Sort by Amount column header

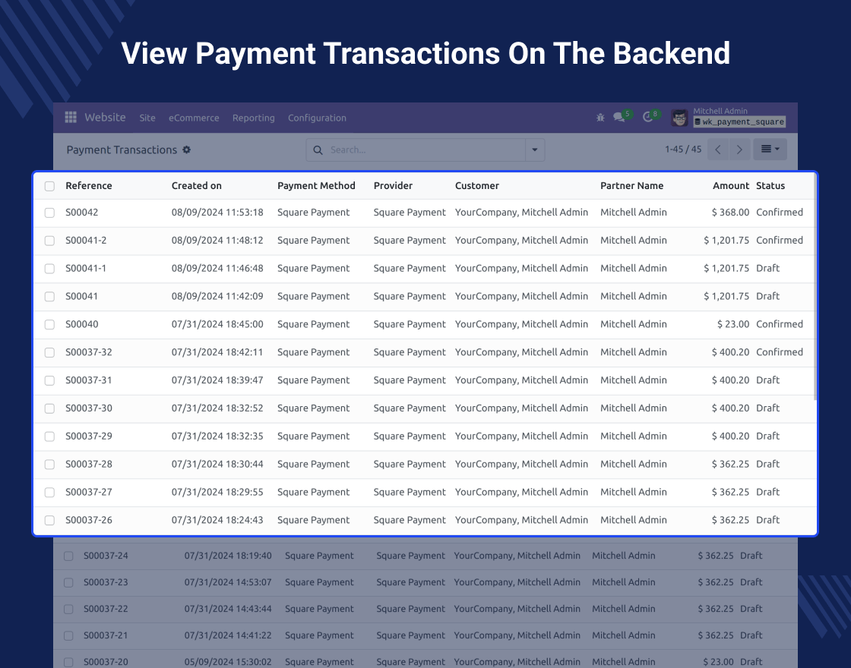coord(730,185)
